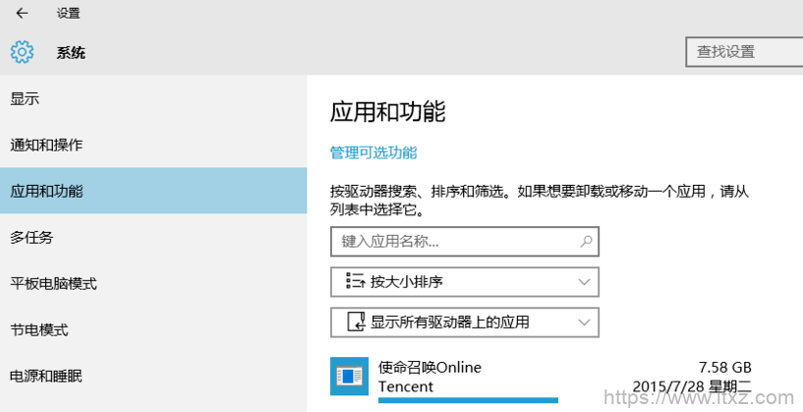This screenshot has width=803, height=412.
Task: Select 通知和操作 in the sidebar
Action: 153,146
